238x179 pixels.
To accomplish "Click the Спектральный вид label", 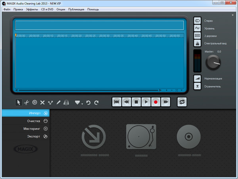I will click(215, 43).
